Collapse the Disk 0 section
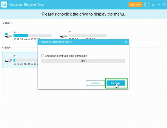This screenshot has height=128, width=167. click(3, 23)
